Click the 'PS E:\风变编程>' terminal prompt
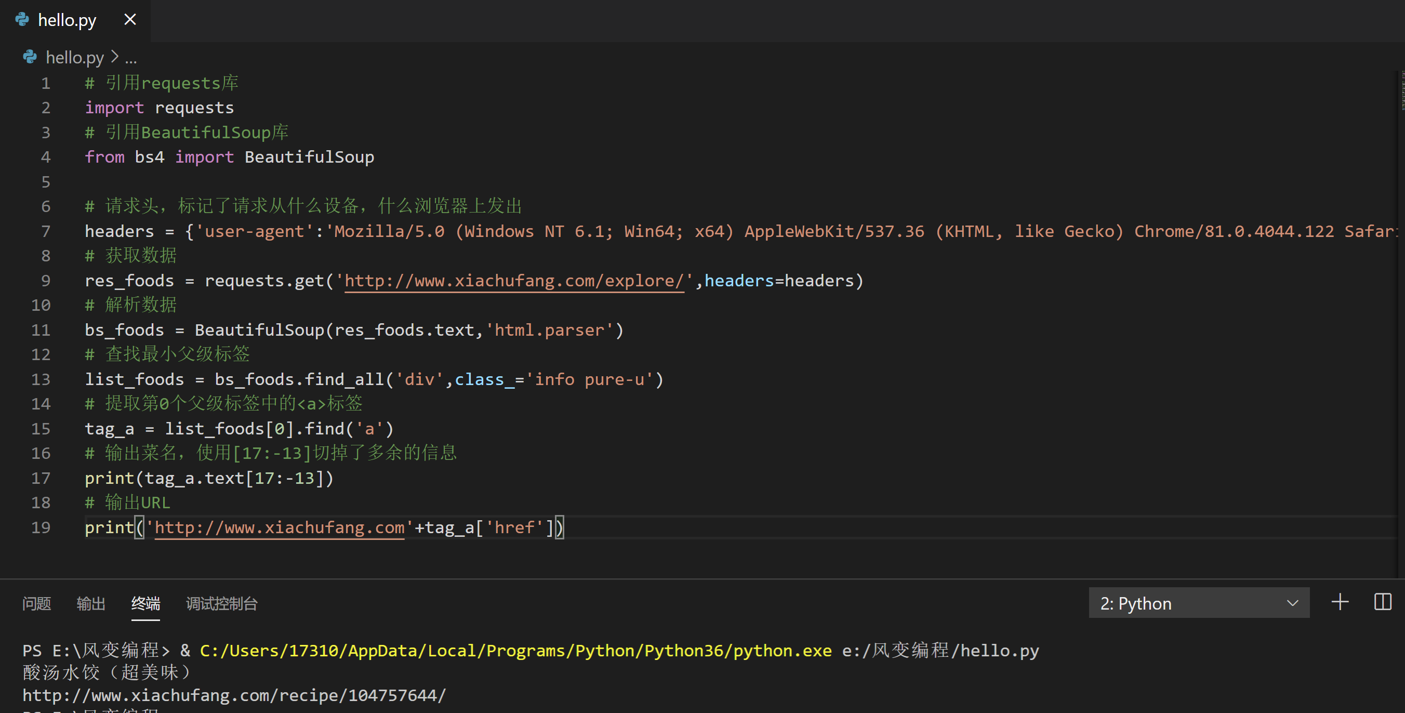 96,650
